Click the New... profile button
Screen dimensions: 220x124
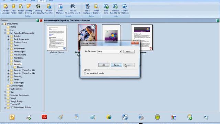click(x=129, y=52)
